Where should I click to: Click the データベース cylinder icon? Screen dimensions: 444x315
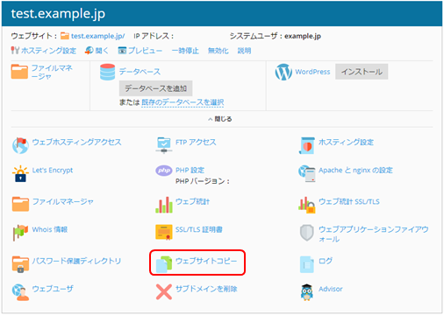(107, 72)
